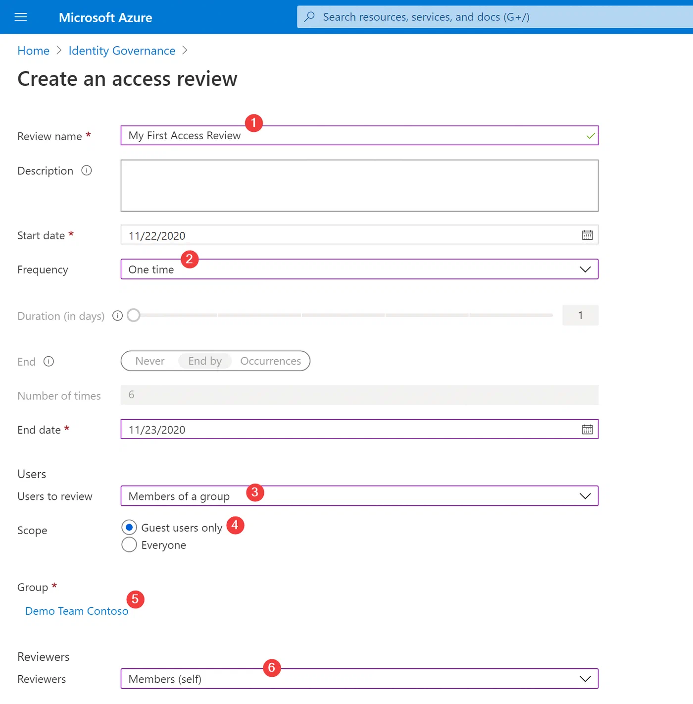
Task: Click the Scope label
Action: pos(32,530)
